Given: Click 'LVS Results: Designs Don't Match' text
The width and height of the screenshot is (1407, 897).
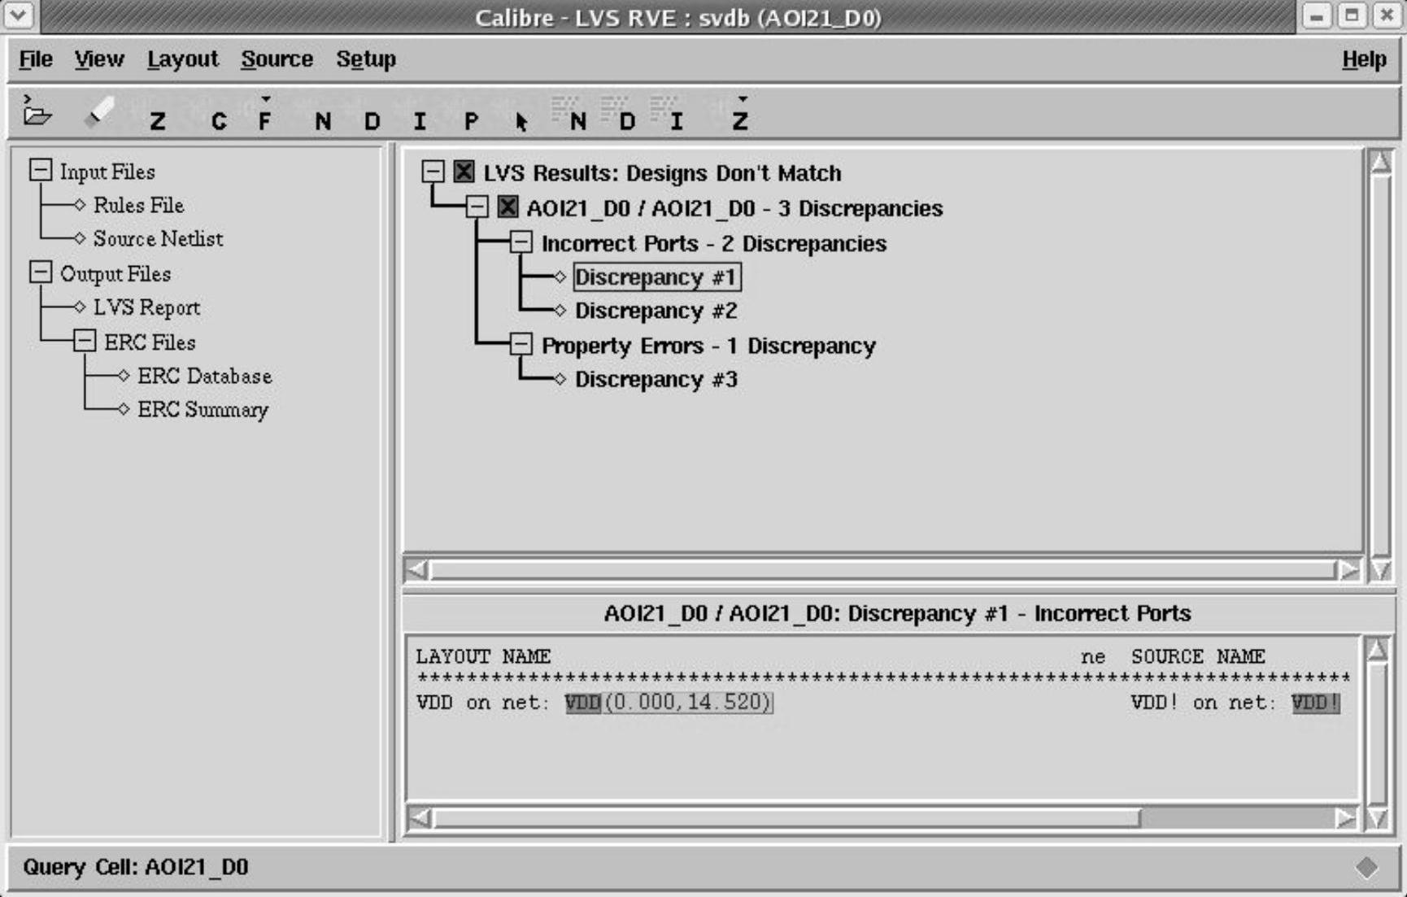Looking at the screenshot, I should tap(662, 172).
